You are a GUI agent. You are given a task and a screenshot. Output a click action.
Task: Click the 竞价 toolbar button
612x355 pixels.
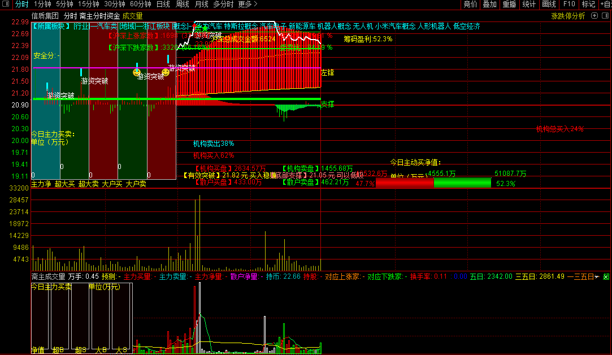tap(470, 5)
